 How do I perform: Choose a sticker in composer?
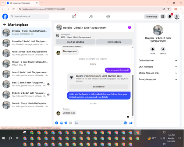(66, 123)
